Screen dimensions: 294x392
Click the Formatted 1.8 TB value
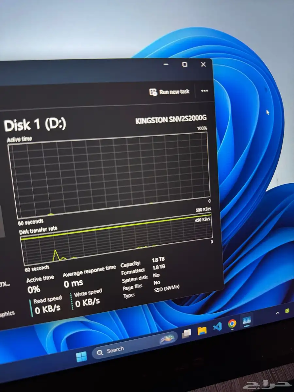158,267
